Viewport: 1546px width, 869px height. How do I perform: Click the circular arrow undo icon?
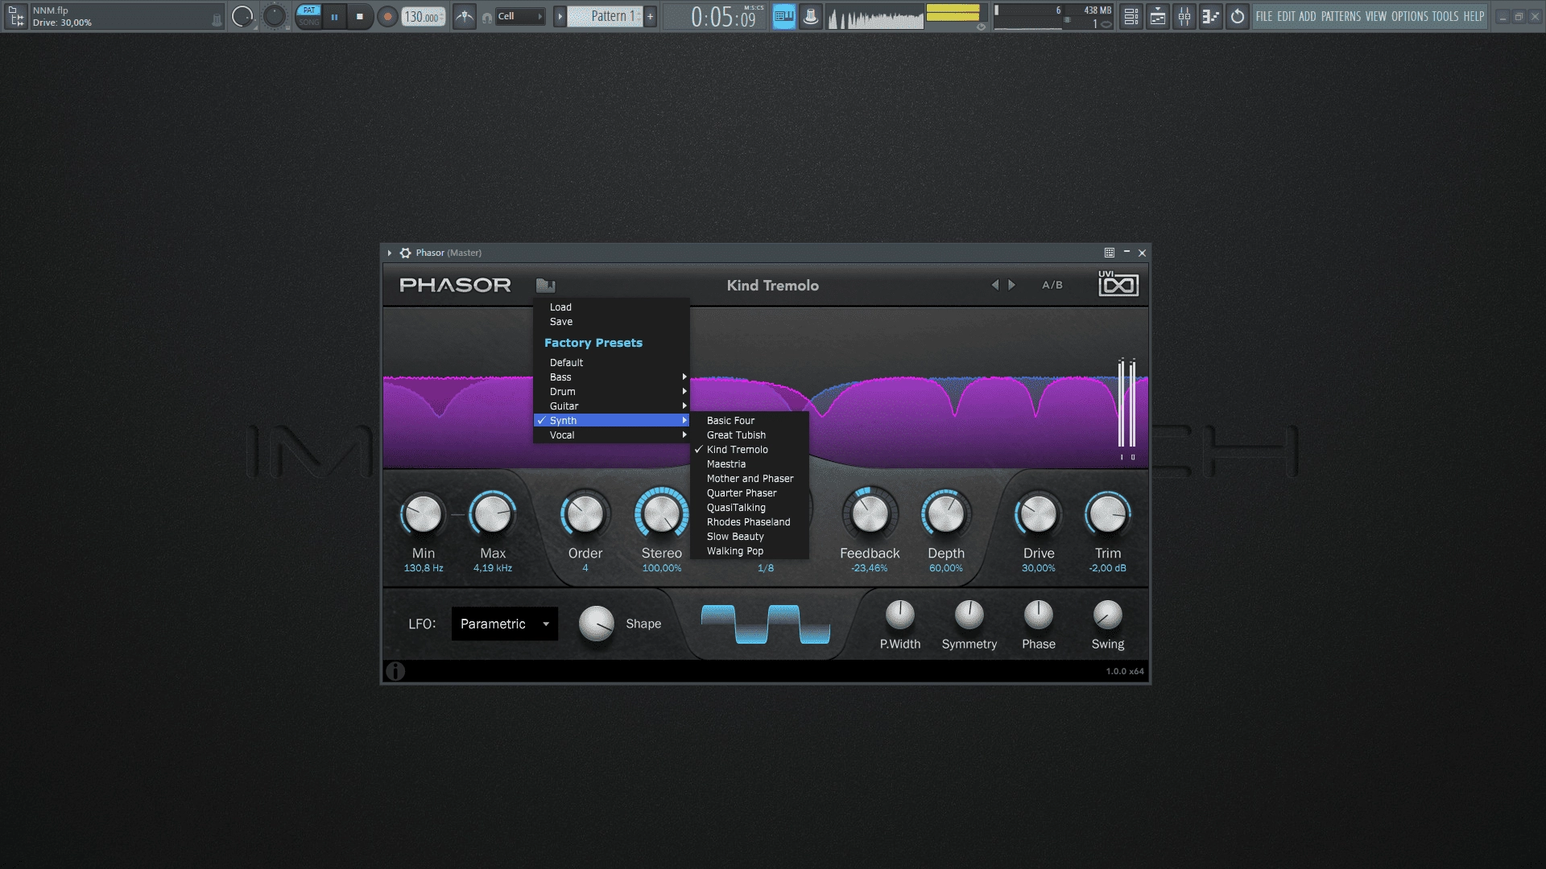click(x=1238, y=16)
